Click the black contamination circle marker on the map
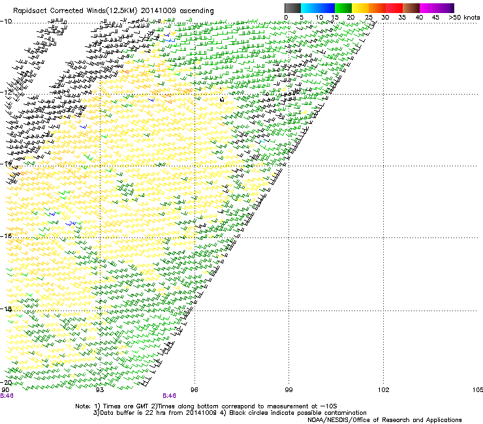483x424 pixels. pyautogui.click(x=222, y=99)
